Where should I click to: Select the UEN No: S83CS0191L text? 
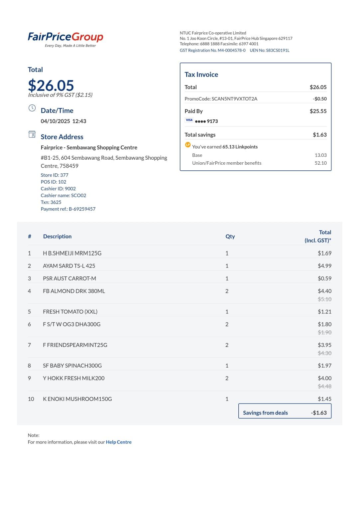(x=270, y=51)
